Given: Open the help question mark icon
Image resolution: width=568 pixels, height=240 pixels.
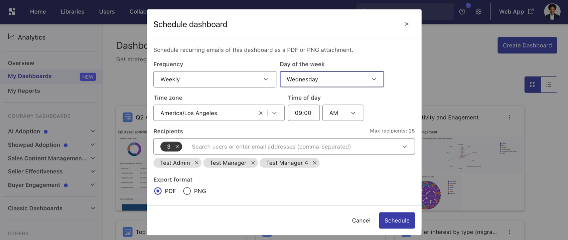Looking at the screenshot, I should 462,12.
